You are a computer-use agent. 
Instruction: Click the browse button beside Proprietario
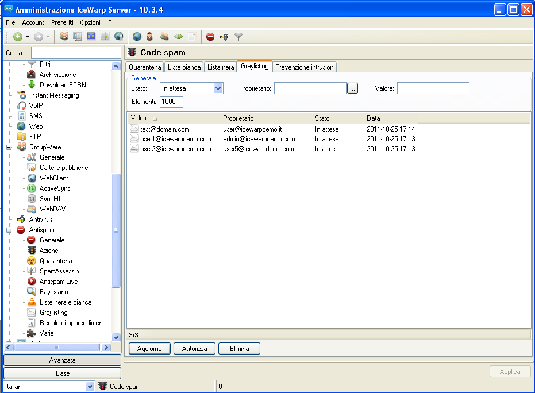(x=352, y=88)
